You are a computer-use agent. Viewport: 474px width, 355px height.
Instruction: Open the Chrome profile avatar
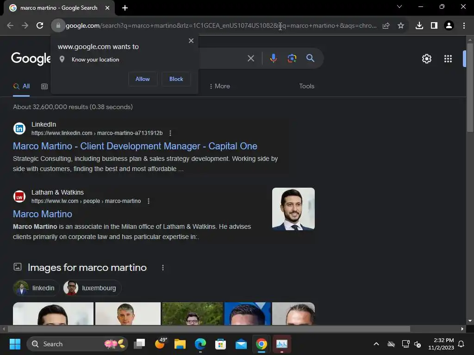pos(449,26)
